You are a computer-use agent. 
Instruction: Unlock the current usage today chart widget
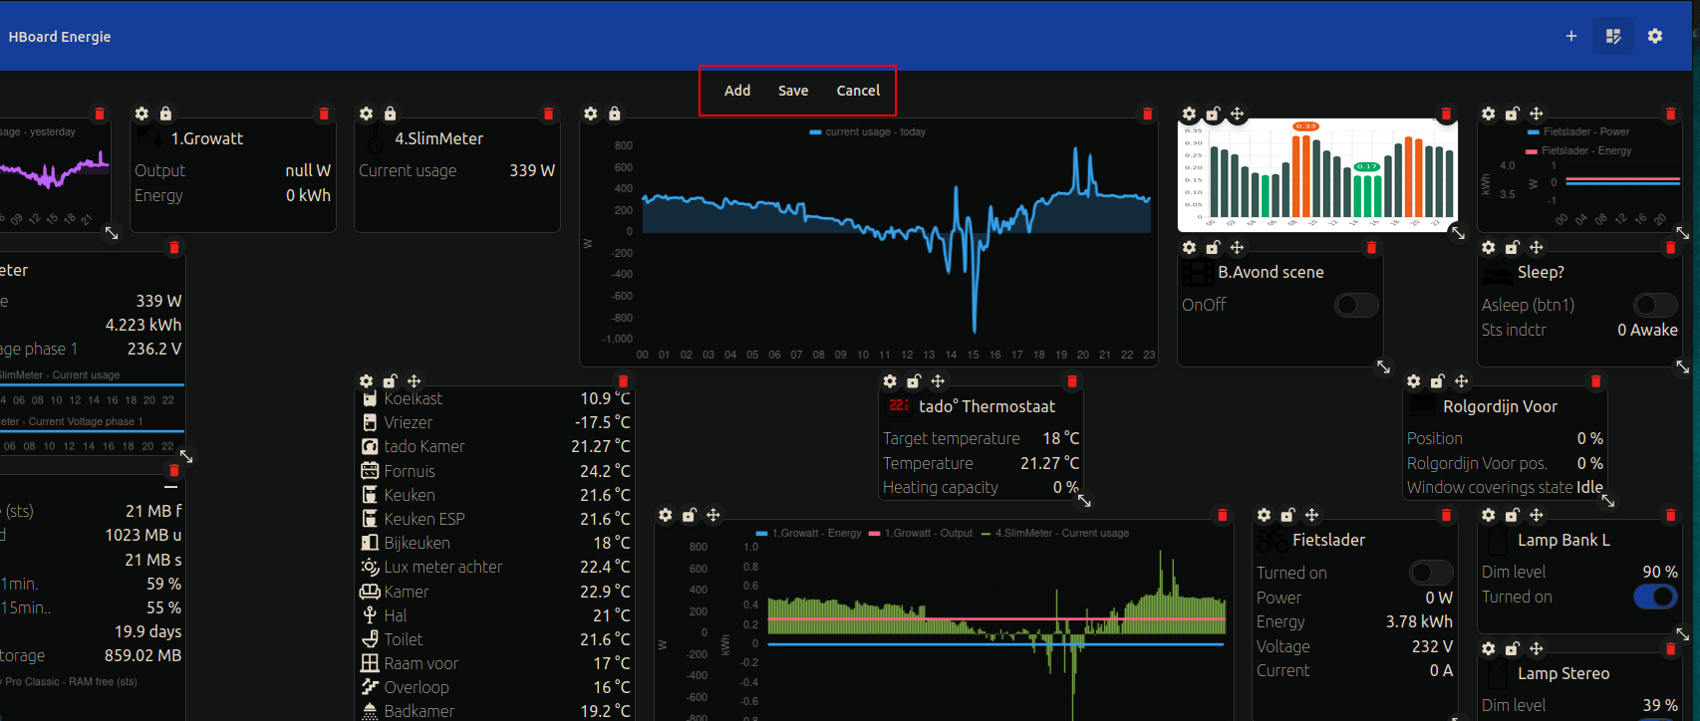[615, 114]
